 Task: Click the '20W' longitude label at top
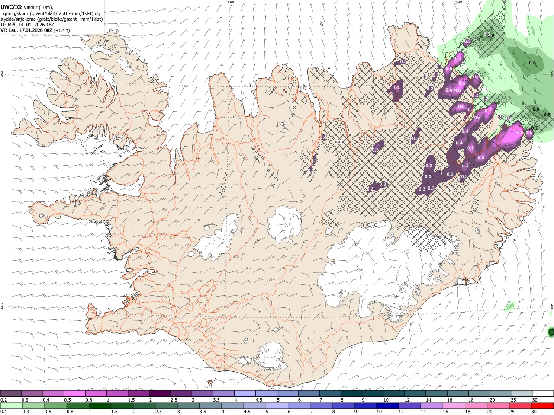pos(230,2)
